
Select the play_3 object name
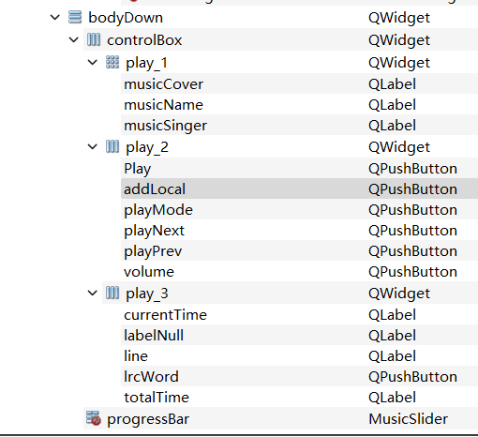tap(147, 294)
